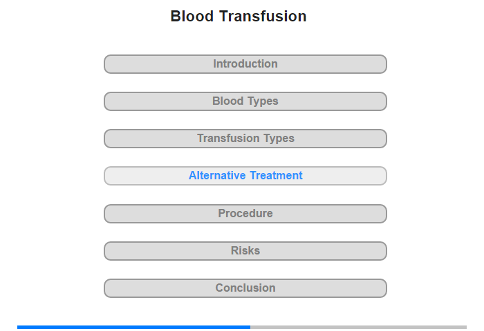This screenshot has height=331, width=484.
Task: Navigate to Transfusion Types chapter
Action: [245, 139]
